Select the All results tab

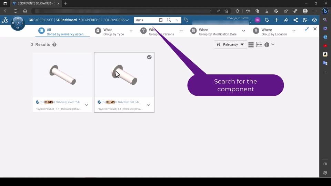point(62,32)
